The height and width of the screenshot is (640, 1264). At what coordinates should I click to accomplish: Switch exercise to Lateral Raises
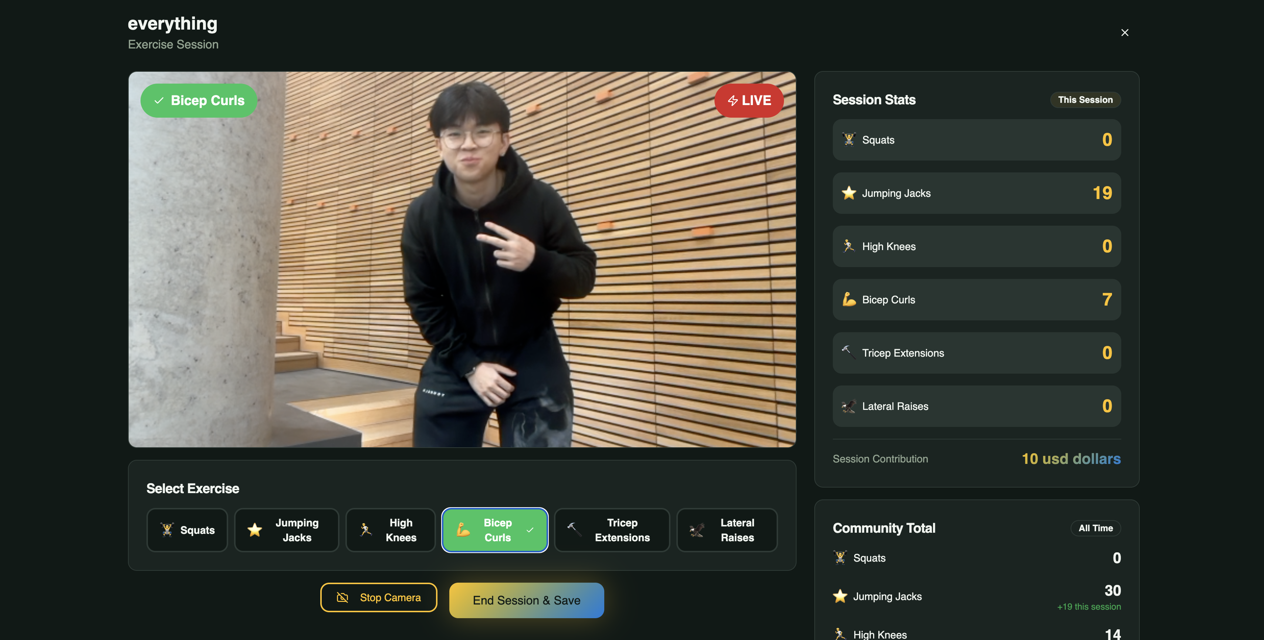[x=727, y=530]
